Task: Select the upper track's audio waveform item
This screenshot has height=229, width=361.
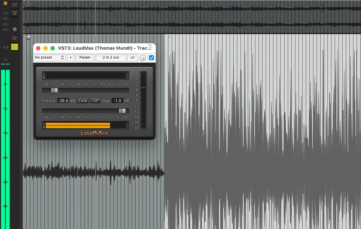Action: click(x=192, y=17)
